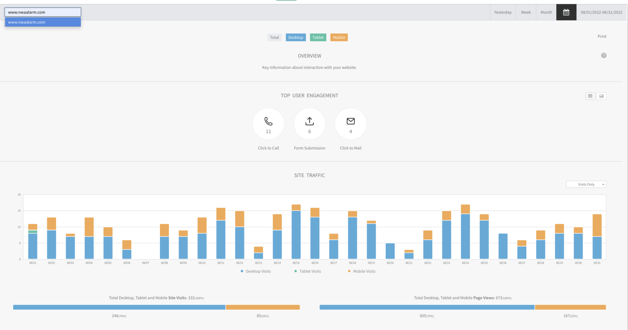Select the Week time range tab
Screen dimensions: 628x330
pos(526,12)
